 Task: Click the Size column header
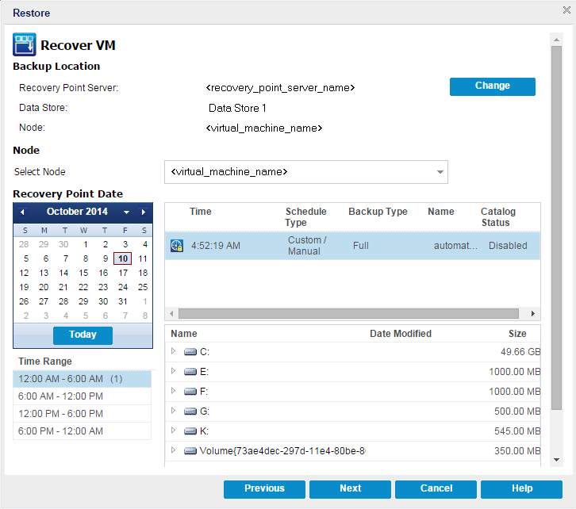517,334
